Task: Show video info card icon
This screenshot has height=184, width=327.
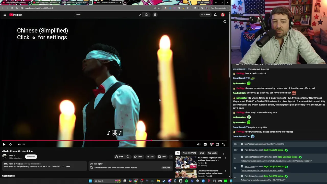Action: (x=225, y=22)
